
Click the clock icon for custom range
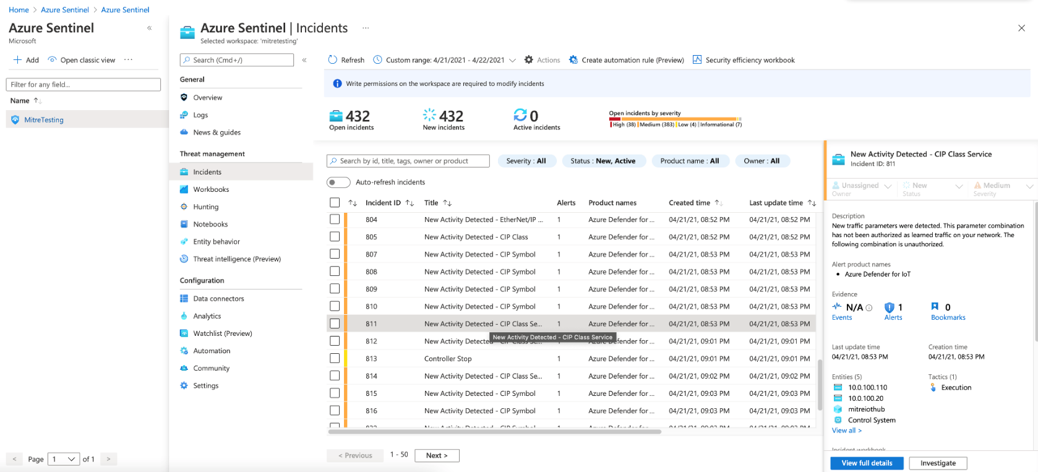[377, 60]
